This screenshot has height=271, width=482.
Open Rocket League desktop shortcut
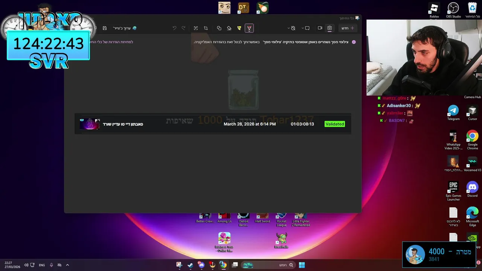coord(281,220)
